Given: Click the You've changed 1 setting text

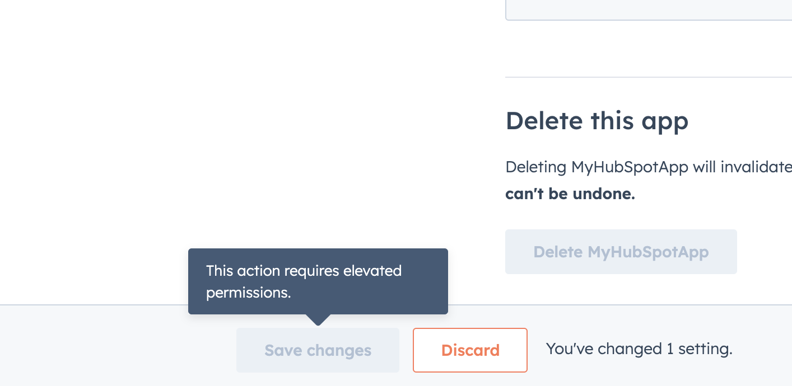Looking at the screenshot, I should [639, 349].
